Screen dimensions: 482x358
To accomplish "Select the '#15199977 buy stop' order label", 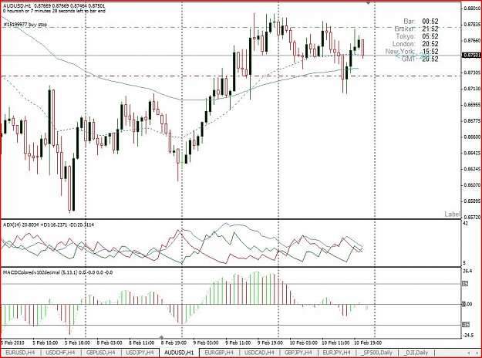I will pyautogui.click(x=25, y=24).
